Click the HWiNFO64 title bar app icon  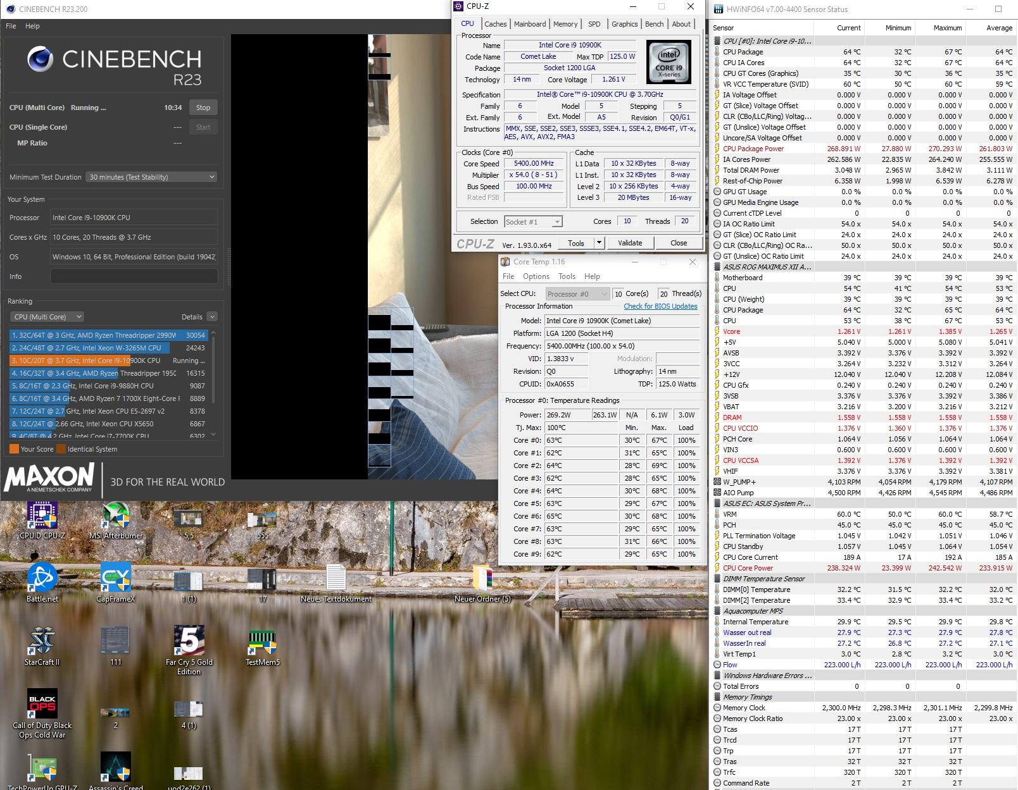(719, 9)
